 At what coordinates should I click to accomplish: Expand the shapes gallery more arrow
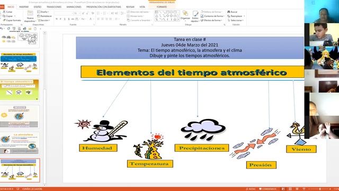[x=179, y=20]
